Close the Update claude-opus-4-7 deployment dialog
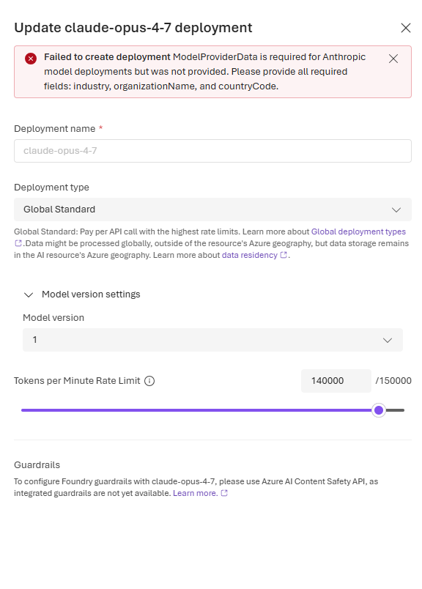Viewport: 422px width, 589px height. [405, 28]
